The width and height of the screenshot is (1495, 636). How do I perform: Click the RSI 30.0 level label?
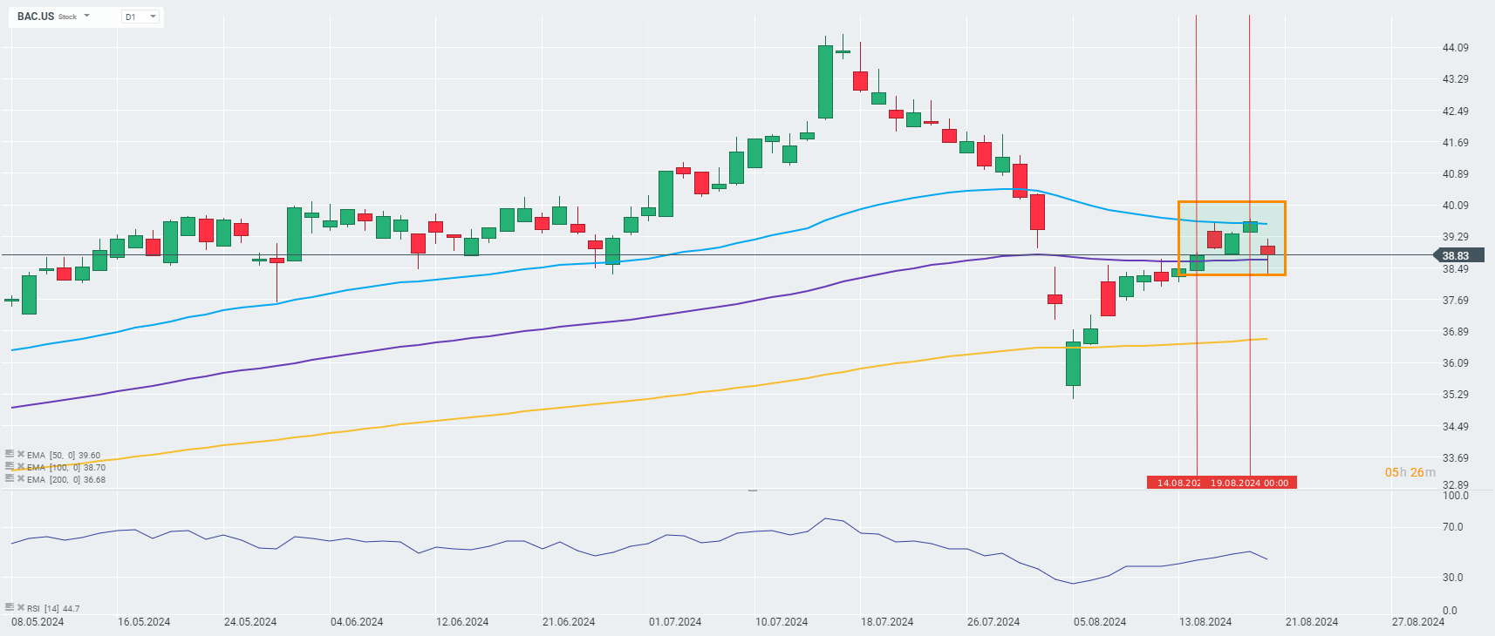pos(1452,578)
